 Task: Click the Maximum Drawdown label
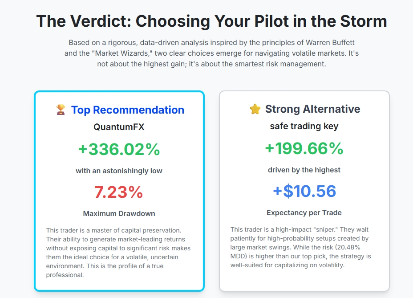tap(119, 213)
